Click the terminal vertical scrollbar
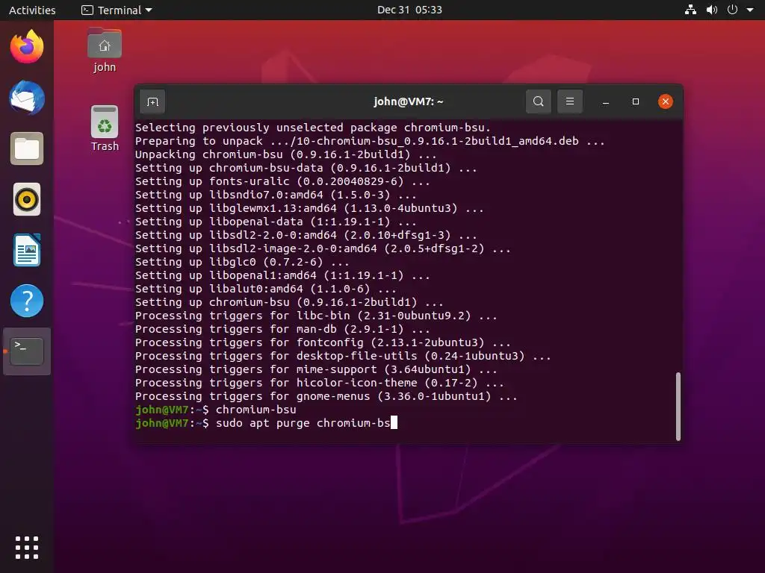Viewport: 765px width, 573px height. coord(678,407)
